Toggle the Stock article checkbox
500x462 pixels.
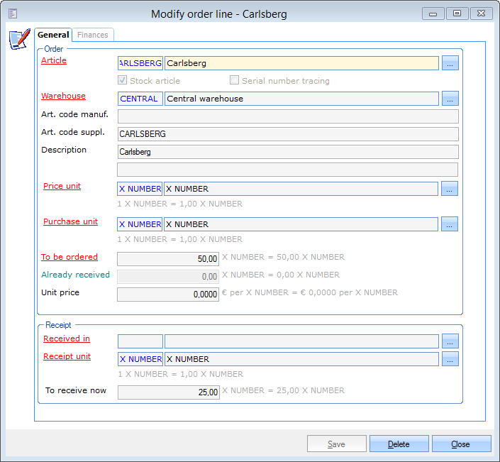(x=122, y=81)
